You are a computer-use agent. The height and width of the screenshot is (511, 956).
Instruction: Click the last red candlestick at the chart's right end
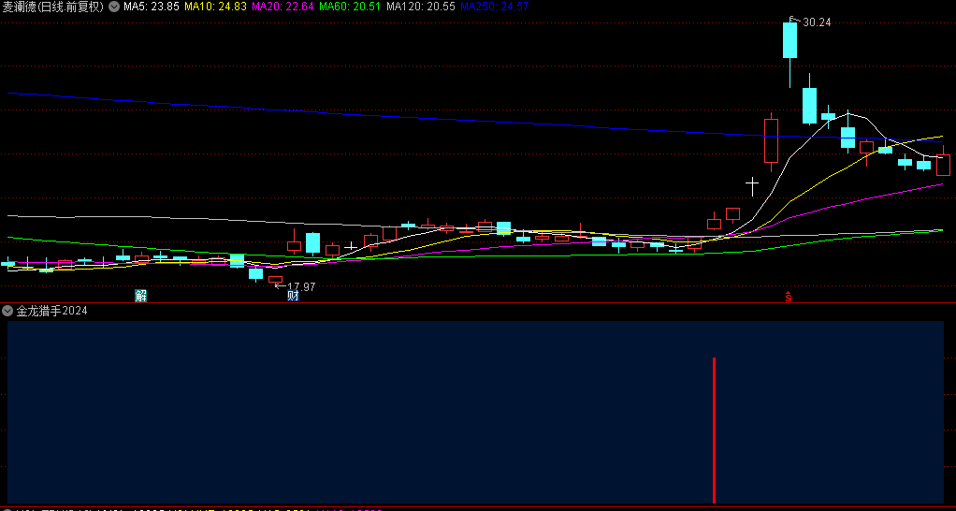click(943, 165)
